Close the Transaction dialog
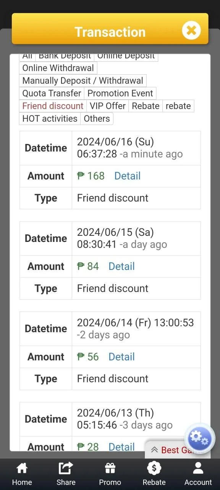The image size is (220, 490). click(x=191, y=30)
